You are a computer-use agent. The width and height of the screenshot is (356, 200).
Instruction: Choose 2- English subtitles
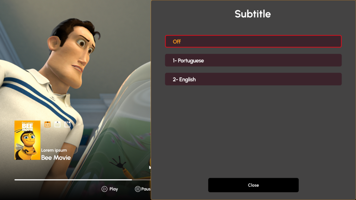click(253, 79)
